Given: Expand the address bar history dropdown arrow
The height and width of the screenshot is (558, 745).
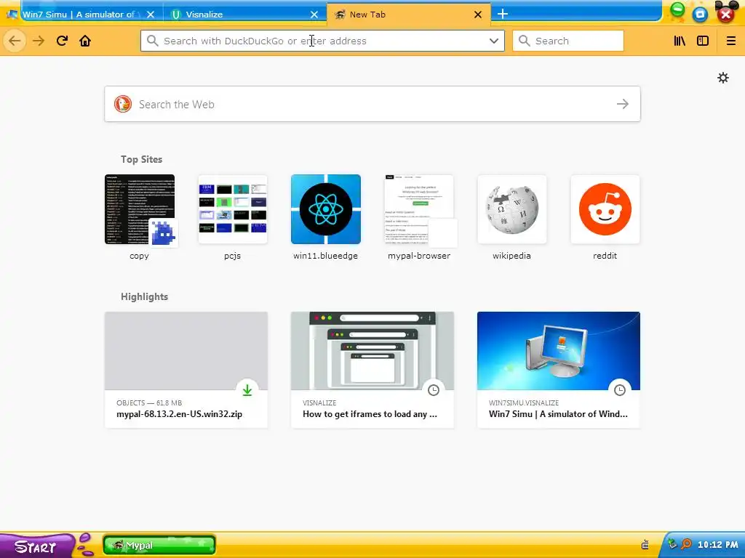Looking at the screenshot, I should 494,41.
